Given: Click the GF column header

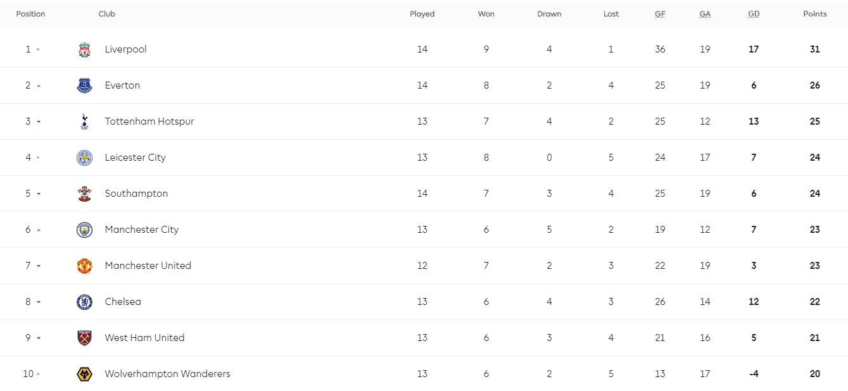Looking at the screenshot, I should (x=660, y=14).
